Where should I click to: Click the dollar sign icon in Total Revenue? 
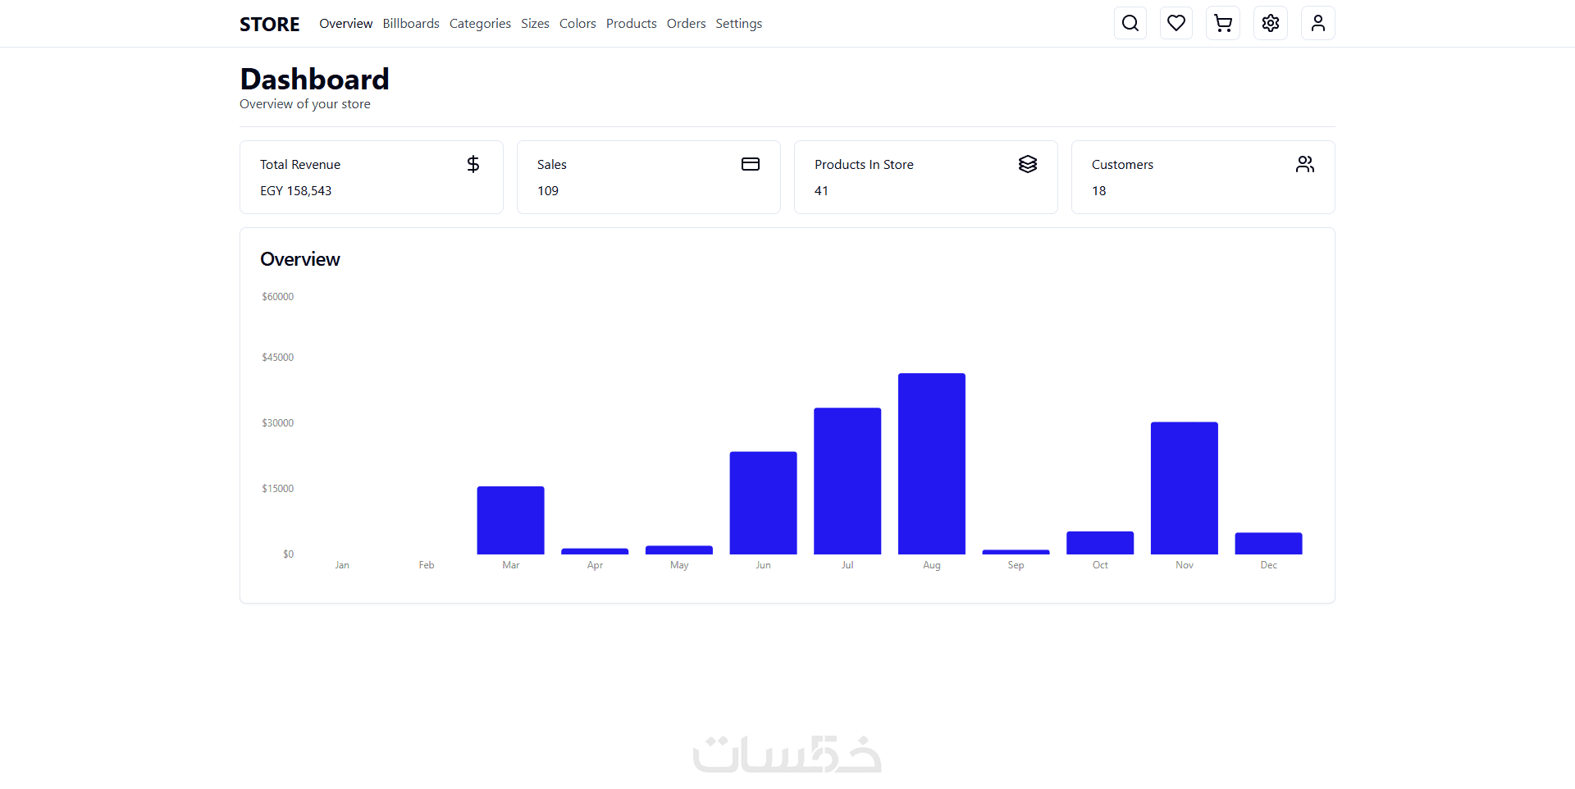pos(473,164)
